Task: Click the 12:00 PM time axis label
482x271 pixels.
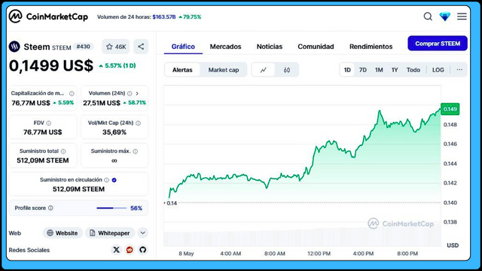Action: [x=319, y=254]
